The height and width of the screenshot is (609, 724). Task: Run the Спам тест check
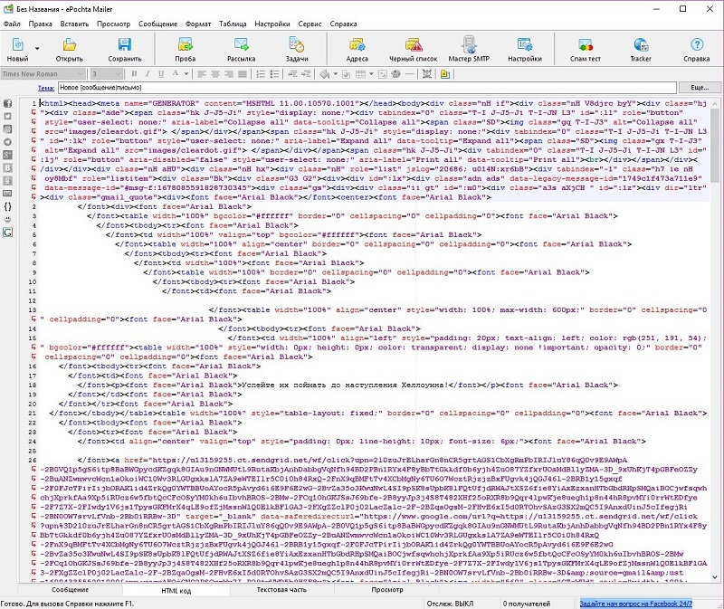(585, 50)
